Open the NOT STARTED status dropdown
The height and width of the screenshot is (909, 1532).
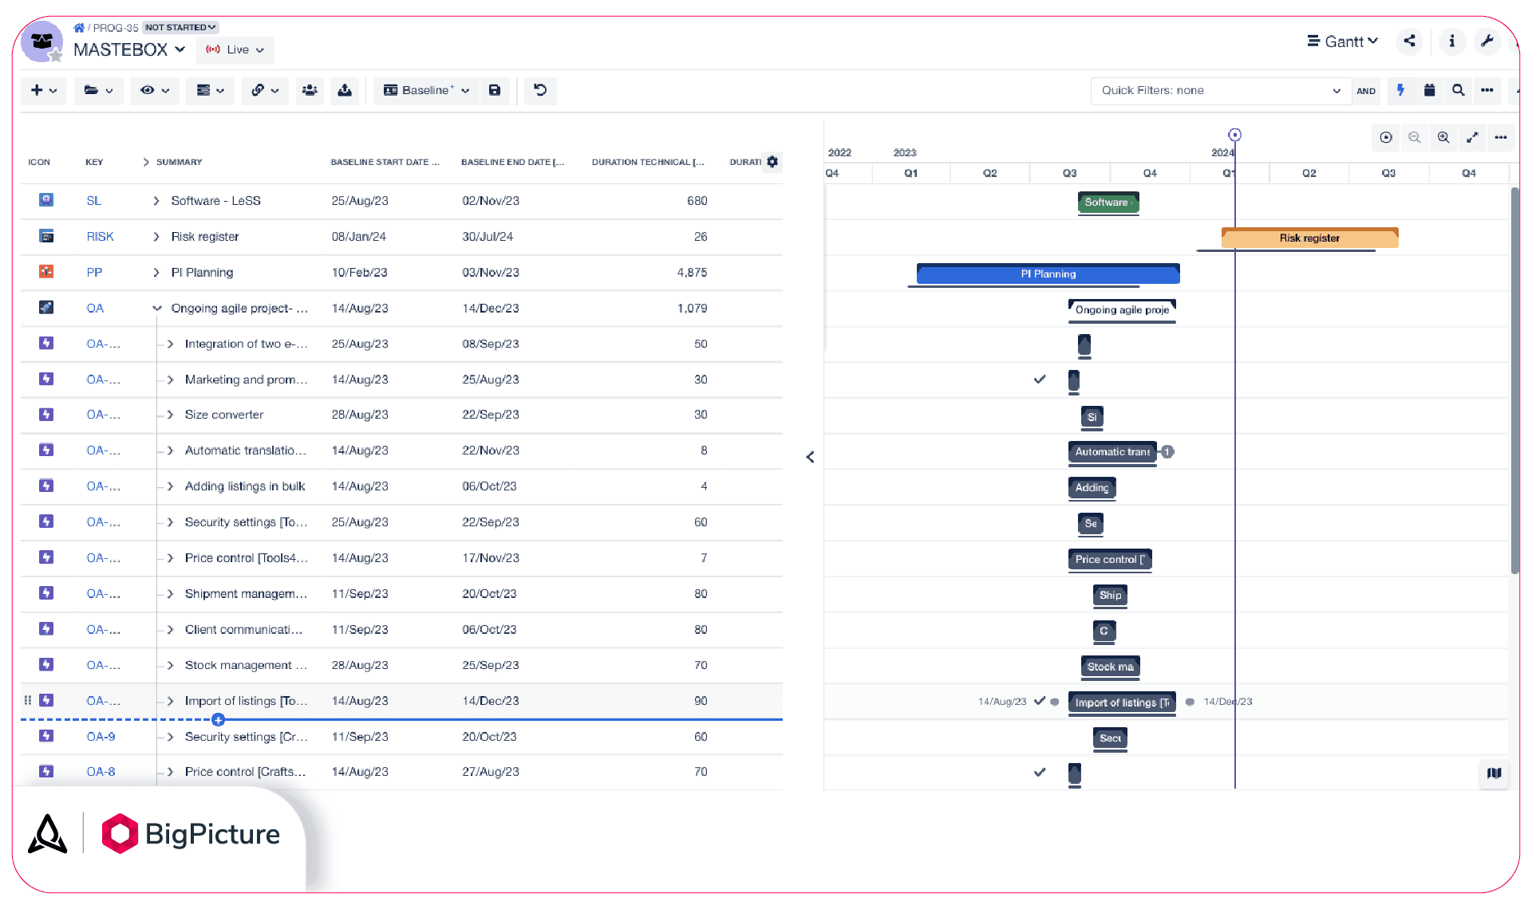(x=180, y=27)
